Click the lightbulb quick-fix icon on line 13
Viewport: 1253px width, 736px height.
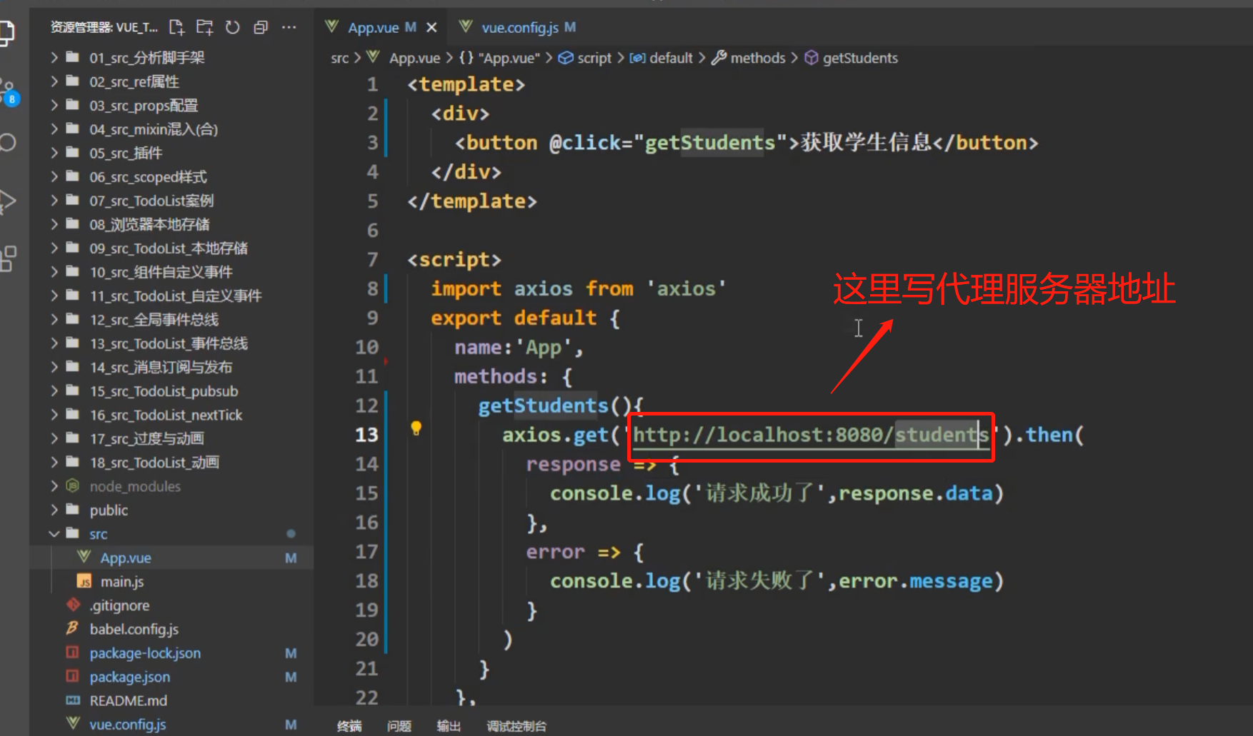(x=416, y=428)
